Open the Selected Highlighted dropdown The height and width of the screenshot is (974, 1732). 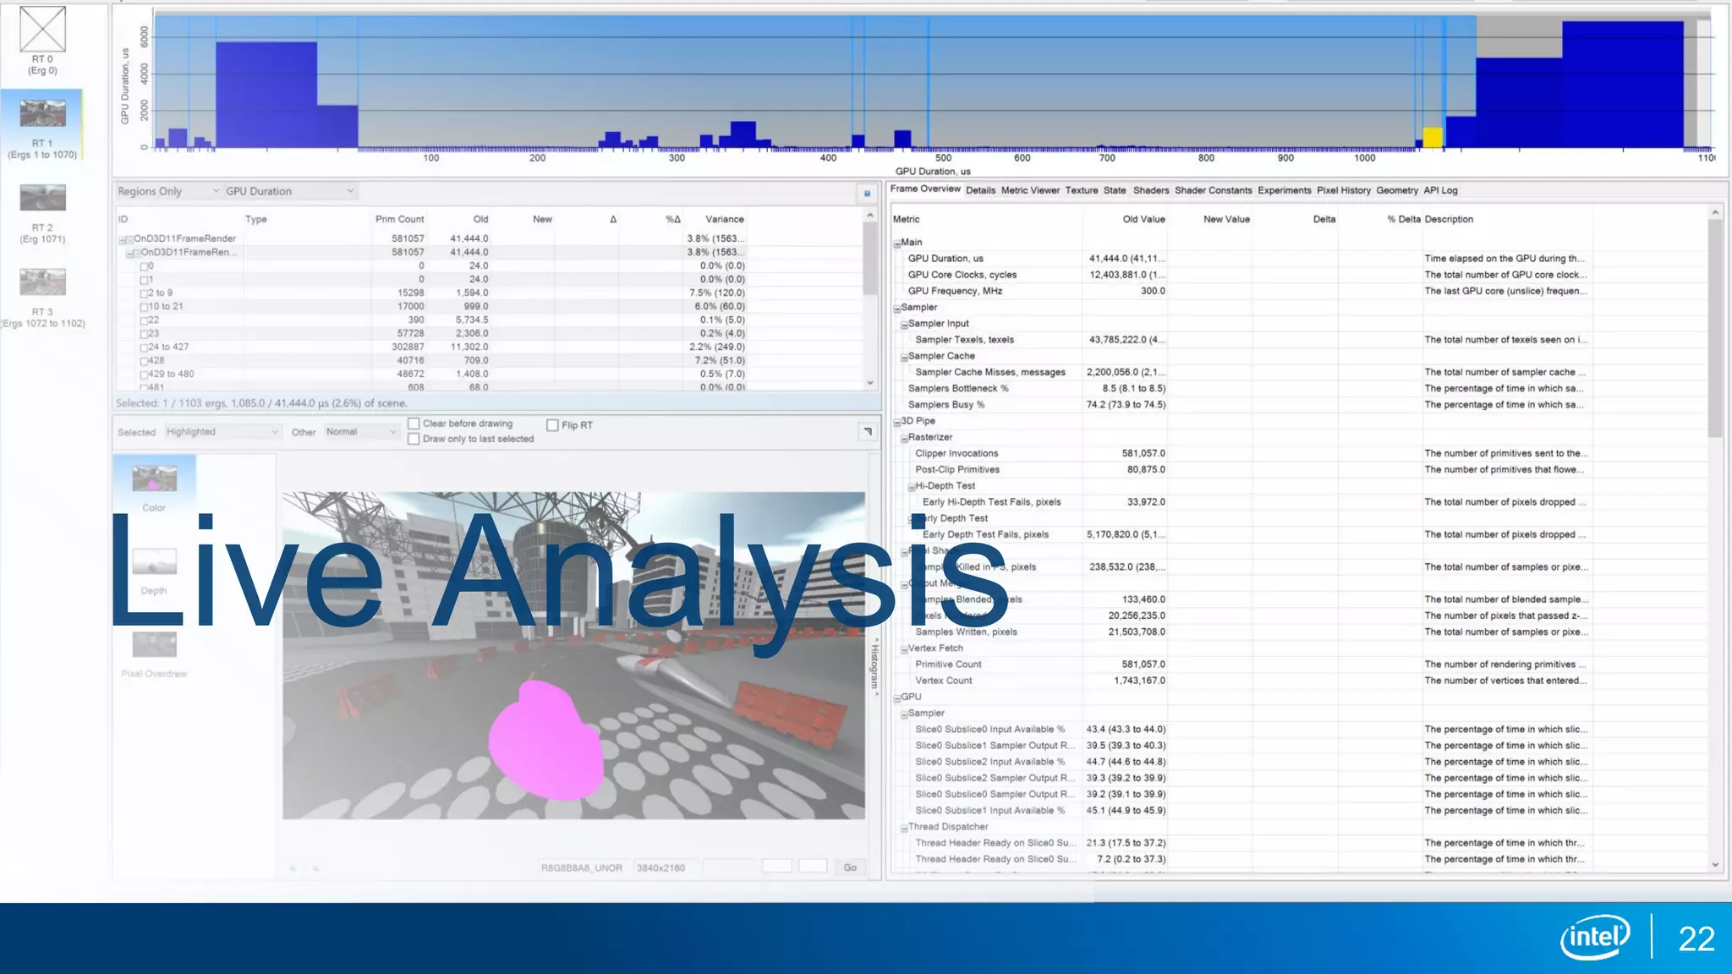point(222,432)
